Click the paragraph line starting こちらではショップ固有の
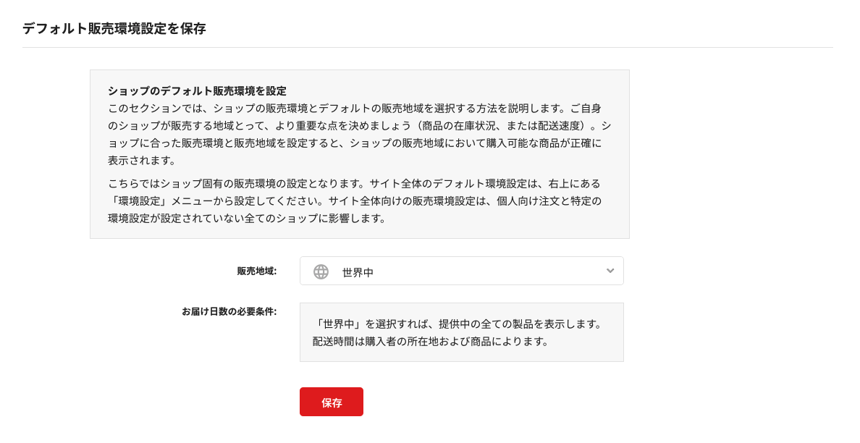 [x=354, y=184]
